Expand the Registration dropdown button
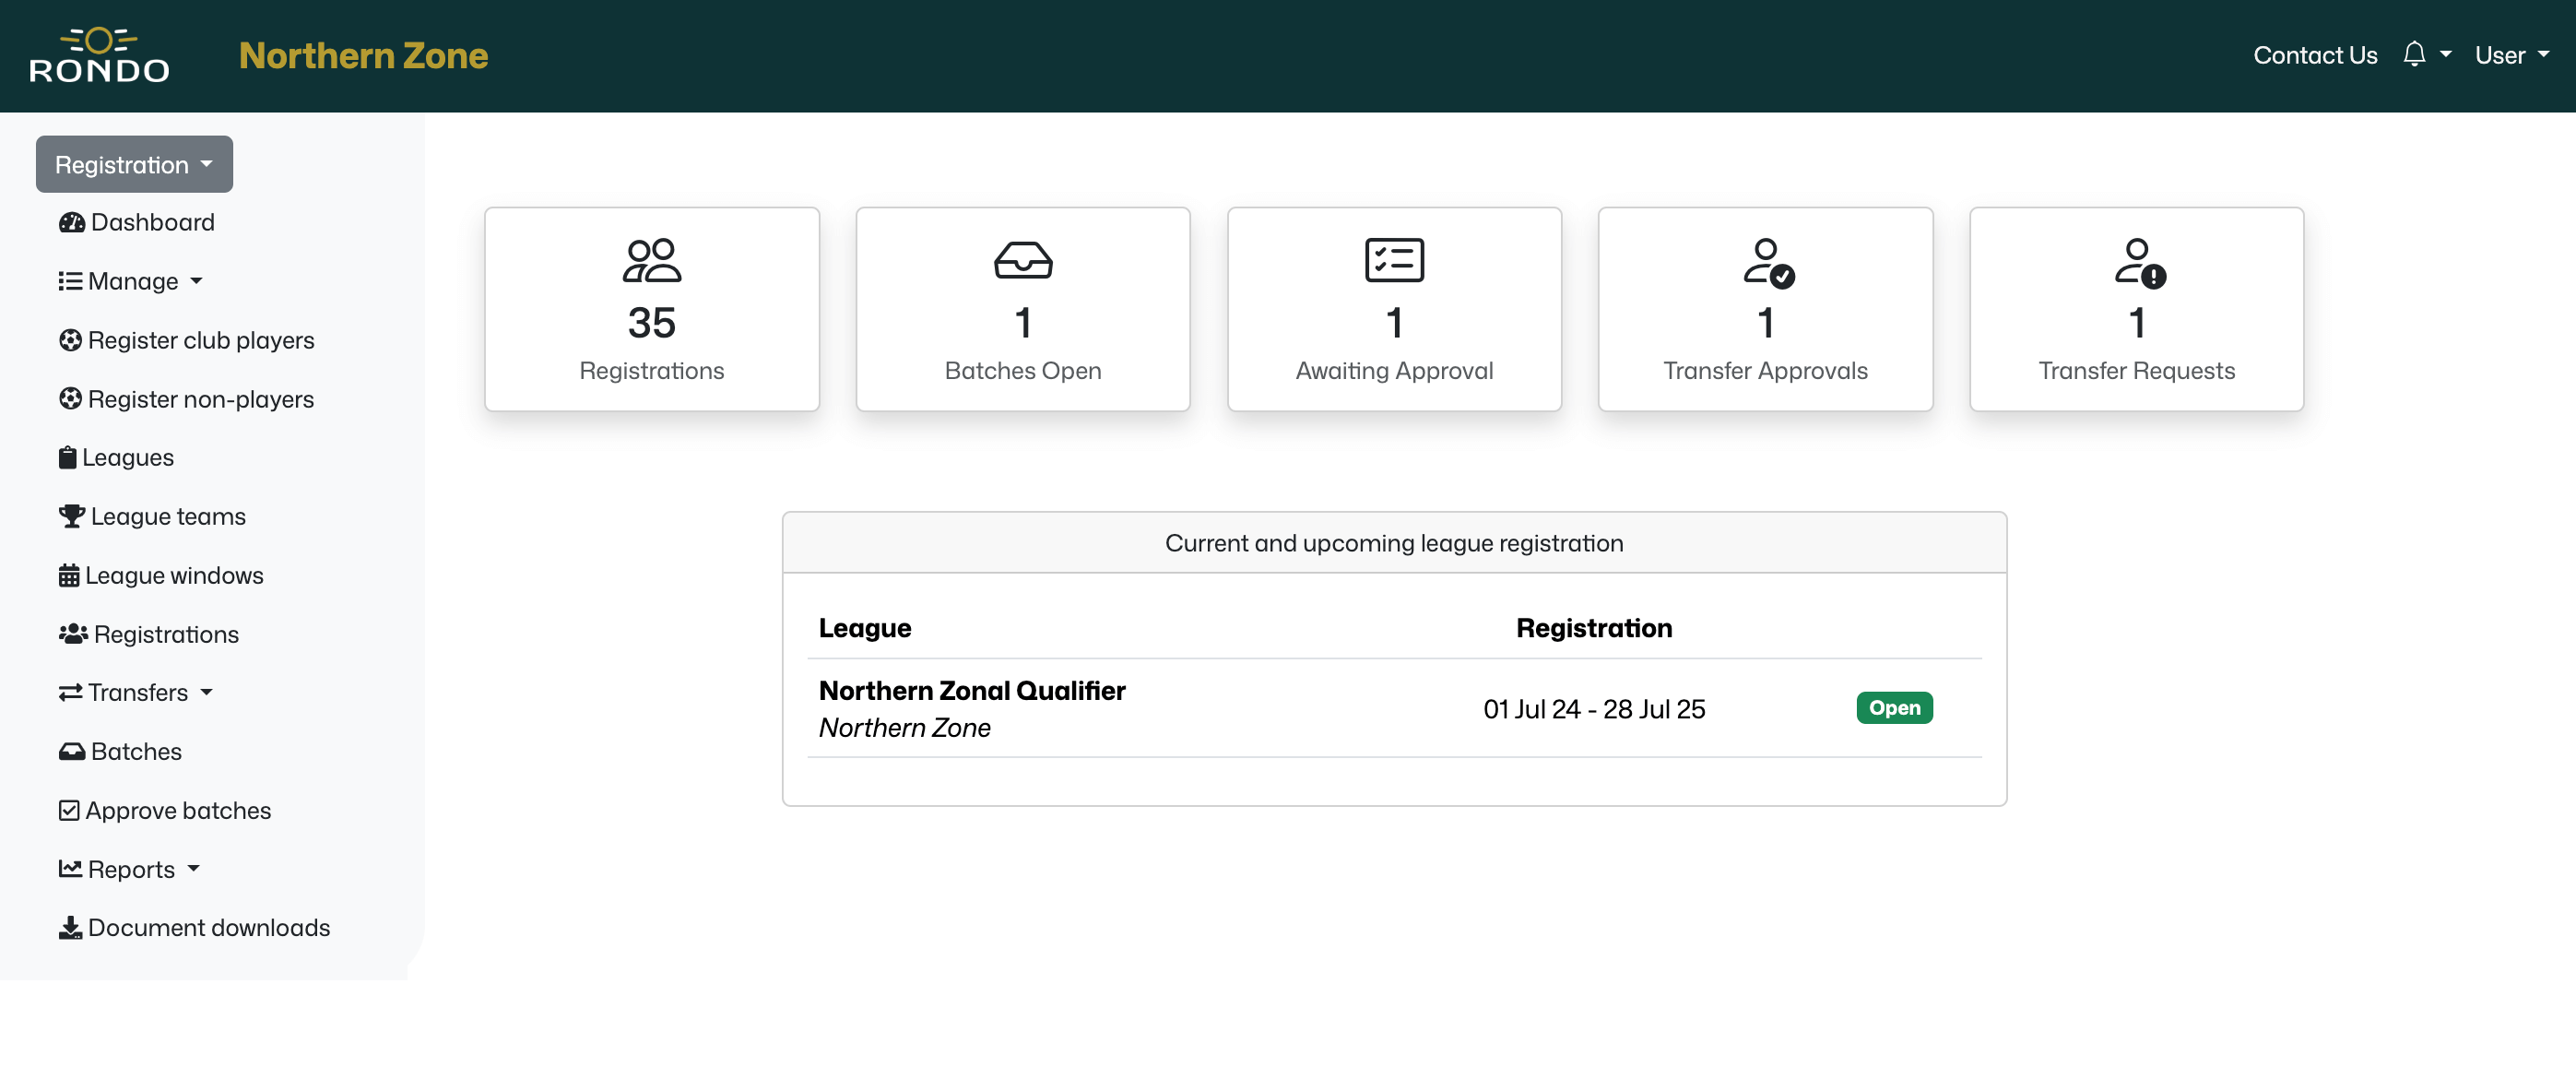Screen dimensions: 2576x1079 pyautogui.click(x=134, y=165)
